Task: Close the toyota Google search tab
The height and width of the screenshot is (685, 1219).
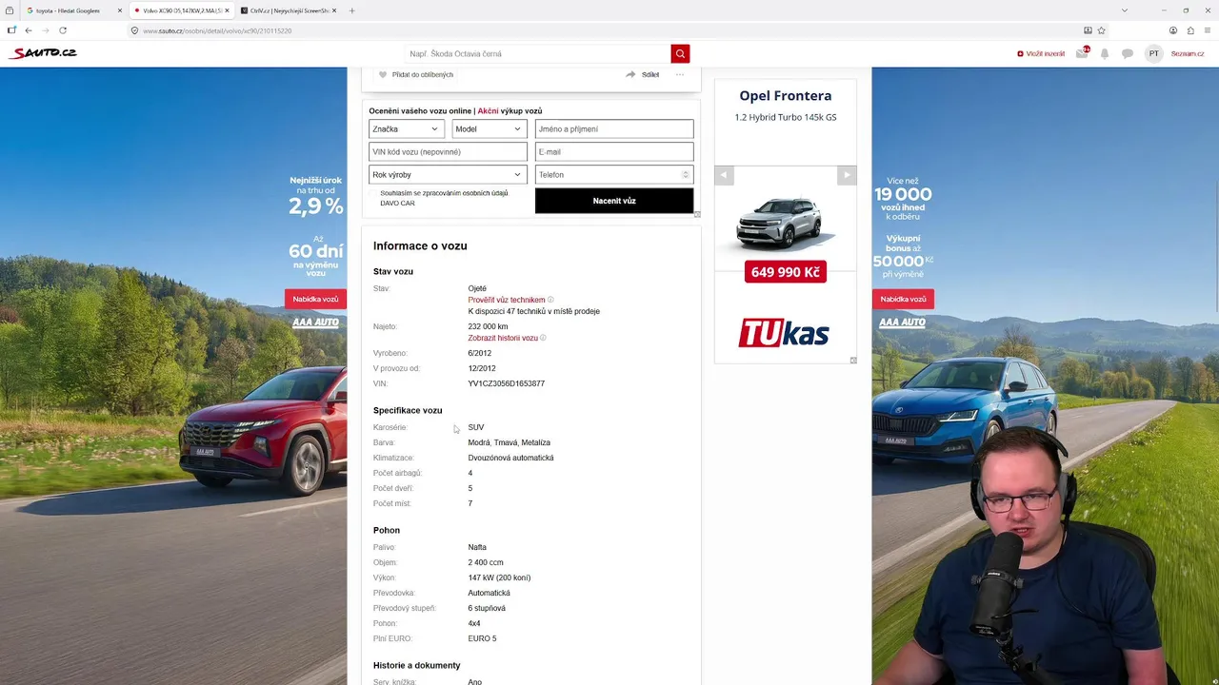Action: tap(120, 10)
